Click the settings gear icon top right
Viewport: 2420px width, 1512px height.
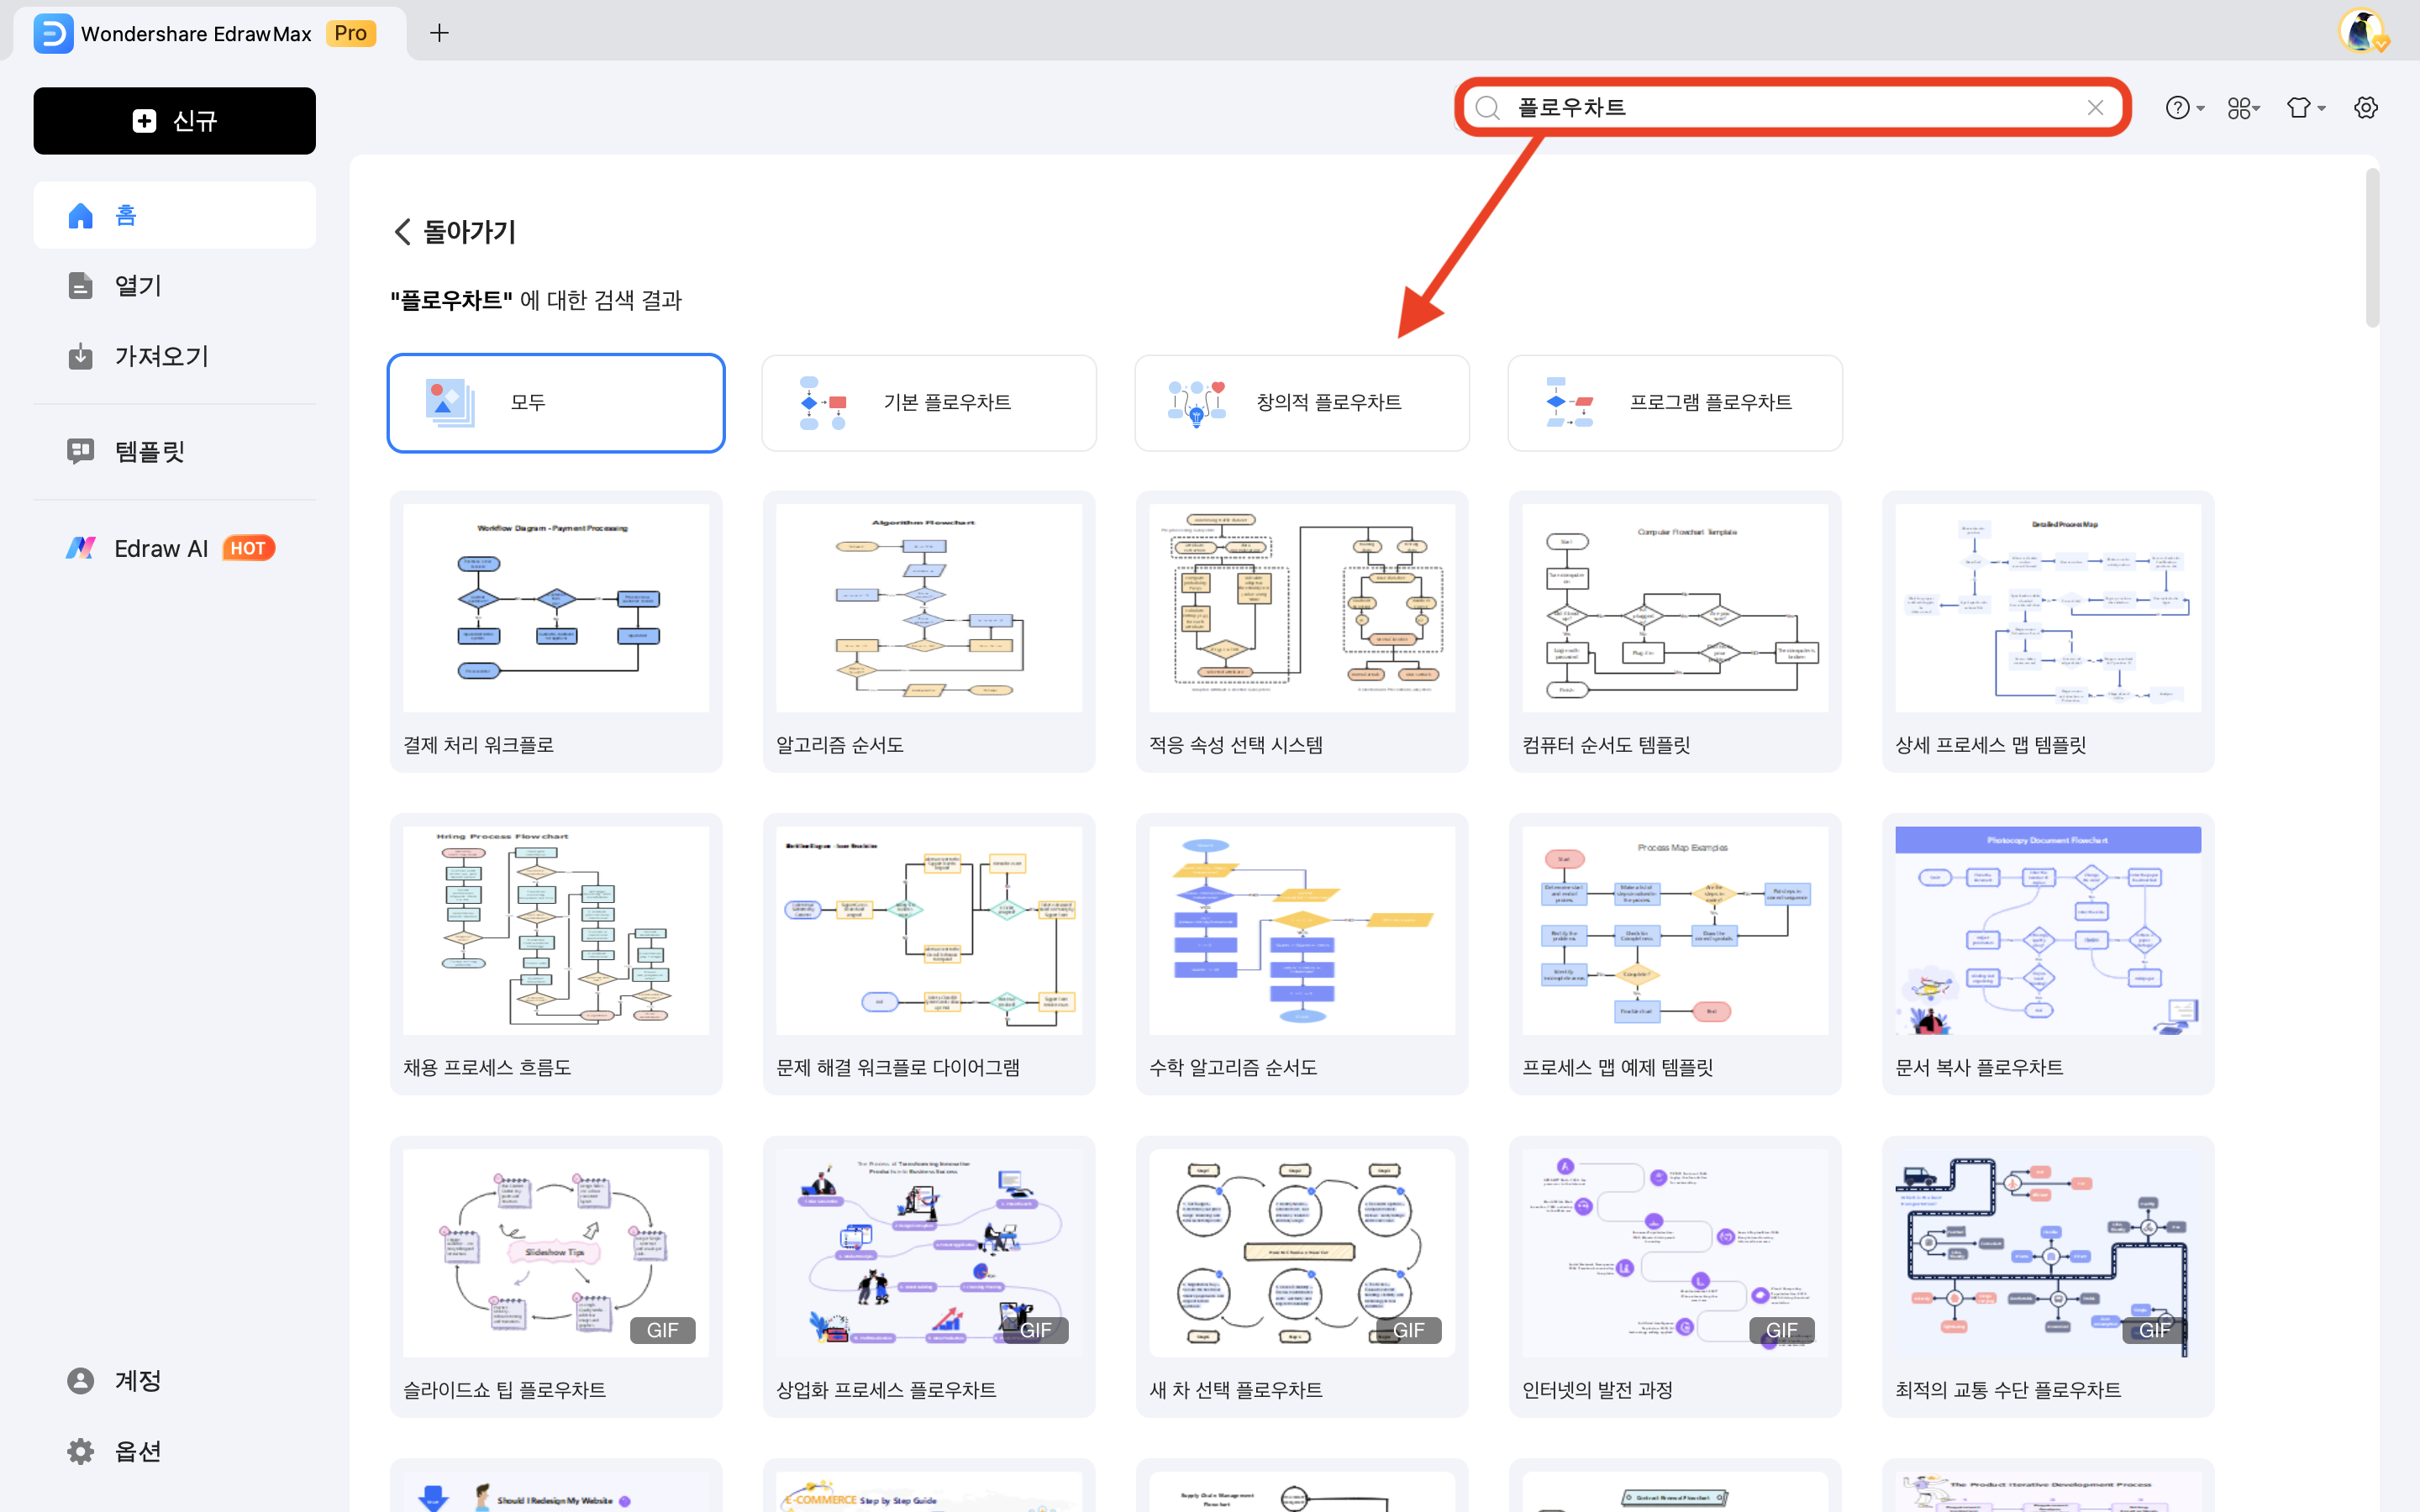tap(2365, 108)
